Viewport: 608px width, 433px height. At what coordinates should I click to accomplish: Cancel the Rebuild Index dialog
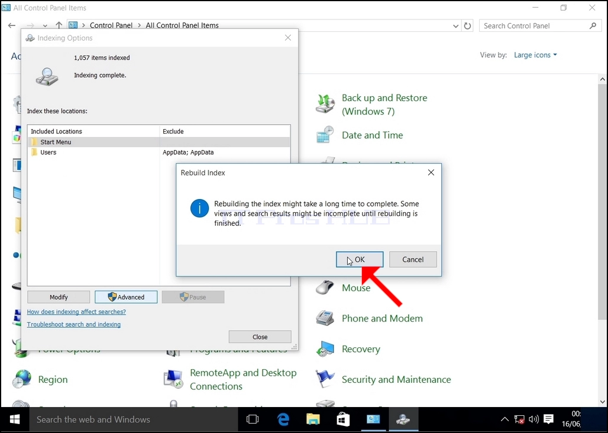coord(413,259)
